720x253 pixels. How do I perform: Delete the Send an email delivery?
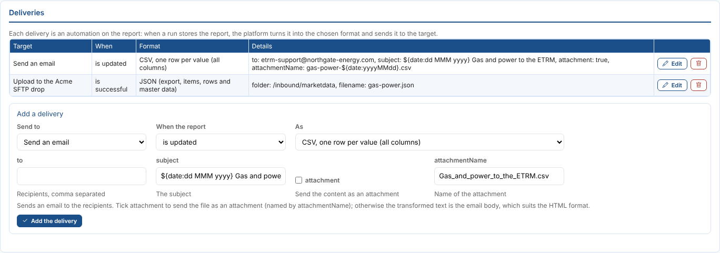[x=698, y=64]
